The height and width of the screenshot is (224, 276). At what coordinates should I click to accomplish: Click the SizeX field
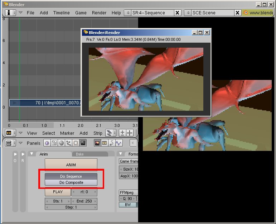[129, 169]
